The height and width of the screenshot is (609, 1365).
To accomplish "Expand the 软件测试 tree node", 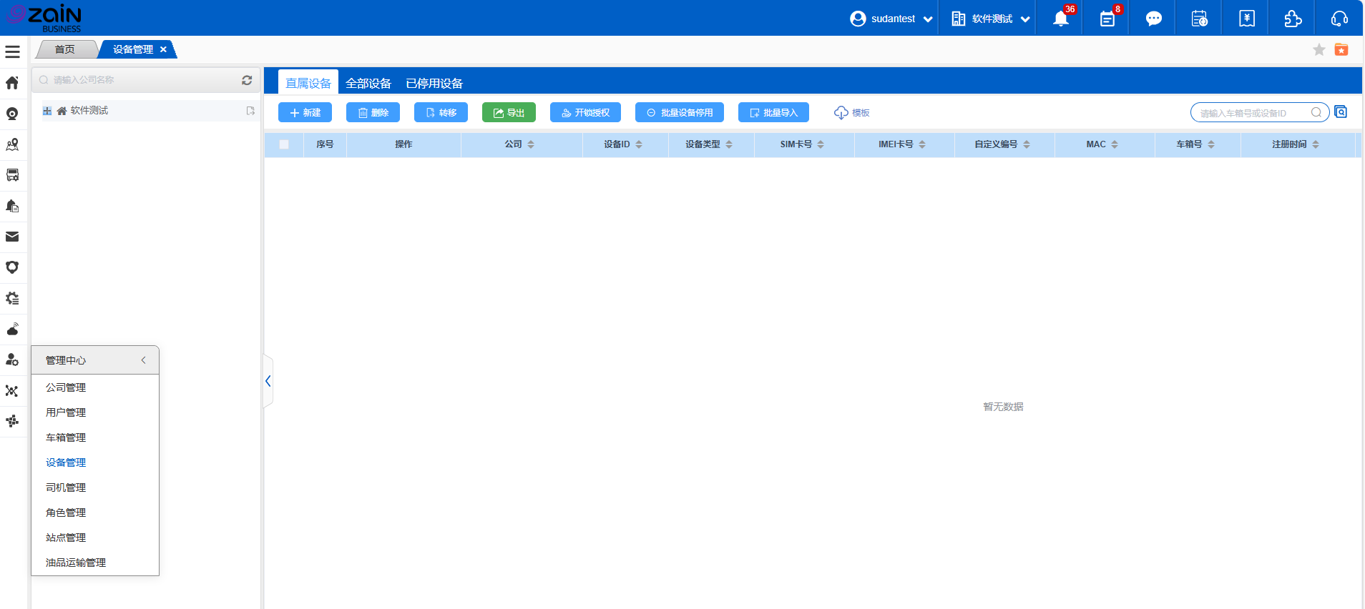I will pos(47,111).
